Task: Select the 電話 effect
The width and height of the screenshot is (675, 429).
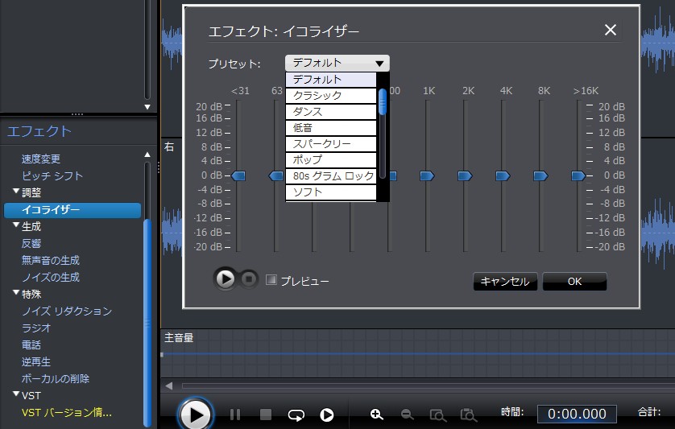Action: click(31, 344)
